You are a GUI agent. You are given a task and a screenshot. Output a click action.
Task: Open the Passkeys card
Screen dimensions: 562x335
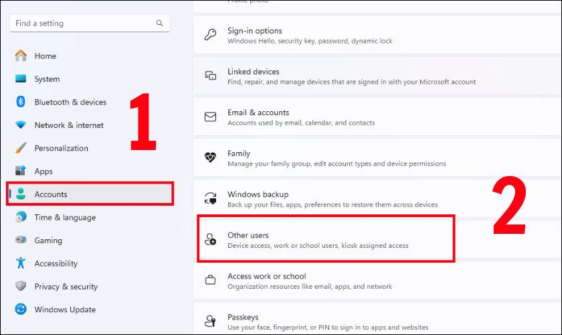click(x=377, y=319)
